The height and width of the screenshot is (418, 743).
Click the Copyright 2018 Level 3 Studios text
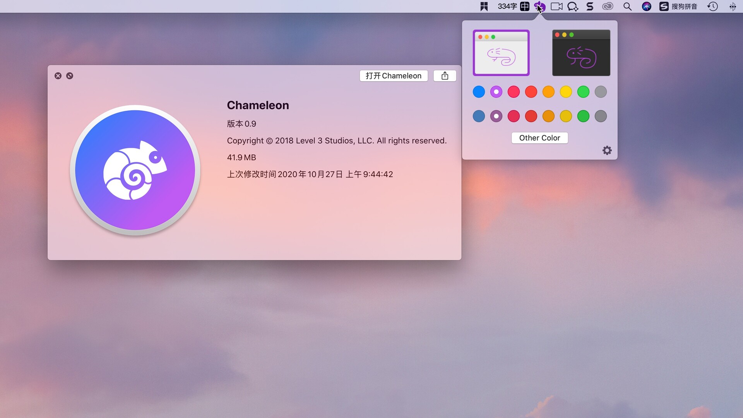[337, 141]
